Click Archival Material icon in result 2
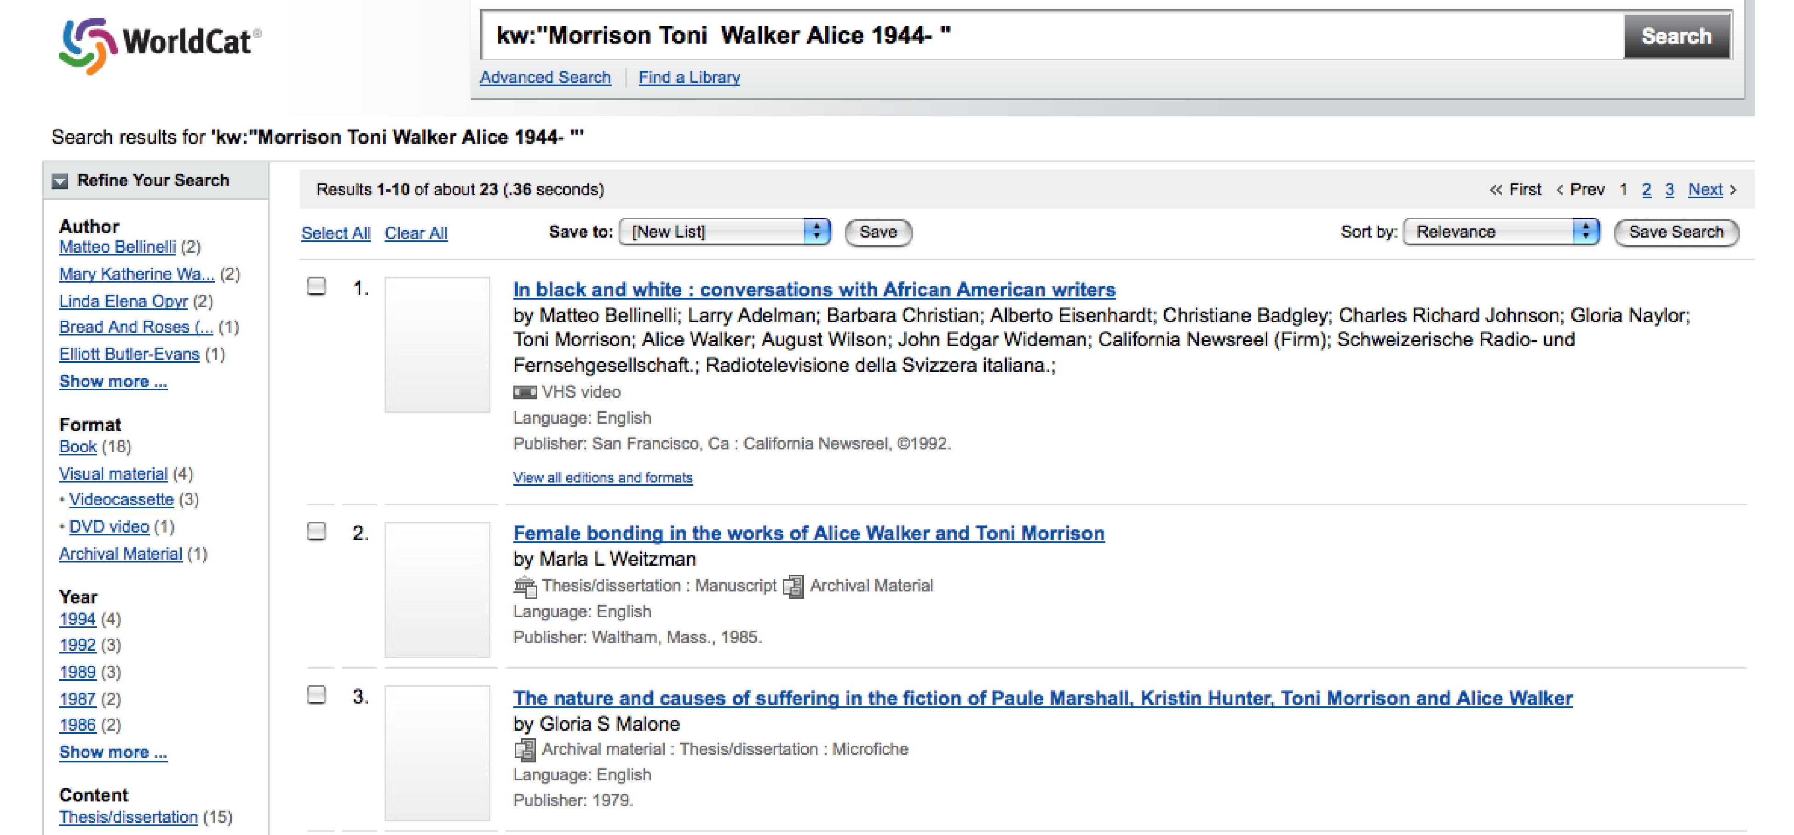 coord(793,586)
